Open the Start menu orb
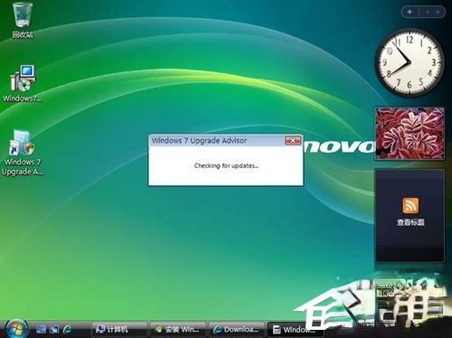 [17, 329]
